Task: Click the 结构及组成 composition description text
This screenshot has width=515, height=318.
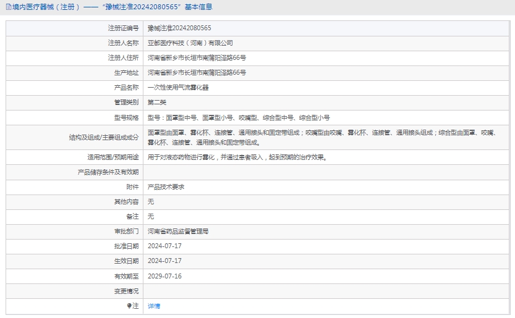Action: pyautogui.click(x=321, y=137)
